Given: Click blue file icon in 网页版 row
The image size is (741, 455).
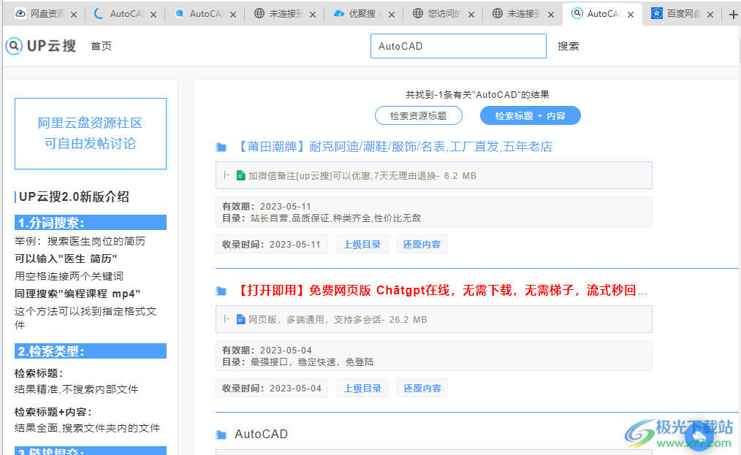Looking at the screenshot, I should (x=240, y=319).
